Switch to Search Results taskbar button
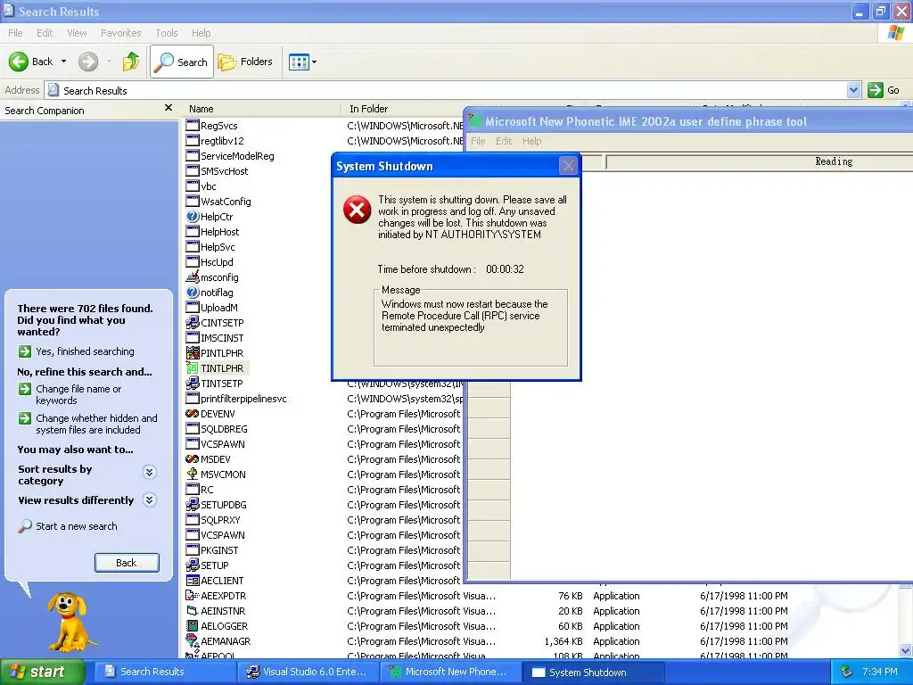Image resolution: width=913 pixels, height=685 pixels. (164, 672)
